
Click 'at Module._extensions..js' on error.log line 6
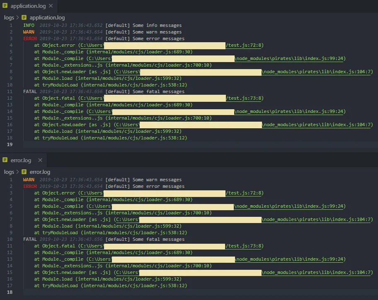(x=68, y=213)
